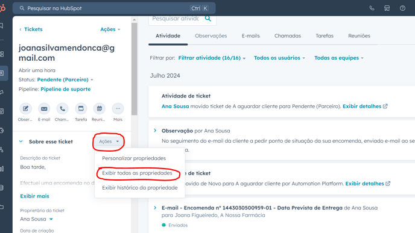The height and width of the screenshot is (233, 415).
Task: Open the Ações dropdown in Sobre esse ticket
Action: tap(109, 141)
